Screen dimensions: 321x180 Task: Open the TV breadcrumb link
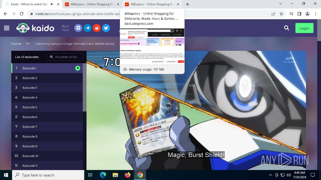[28, 44]
